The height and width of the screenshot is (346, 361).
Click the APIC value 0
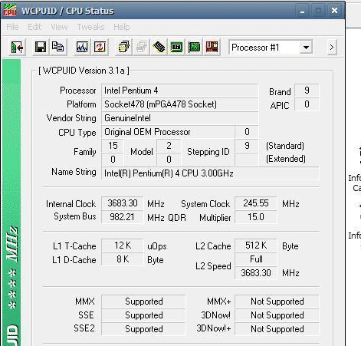tap(307, 104)
